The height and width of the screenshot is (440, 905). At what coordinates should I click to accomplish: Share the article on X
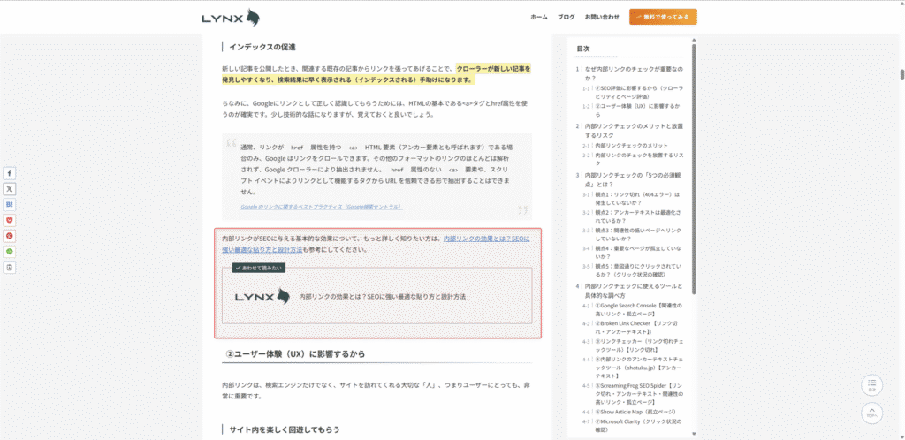(x=10, y=188)
